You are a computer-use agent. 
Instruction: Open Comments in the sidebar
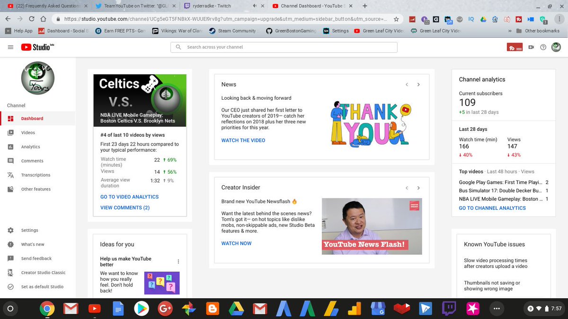click(x=37, y=161)
